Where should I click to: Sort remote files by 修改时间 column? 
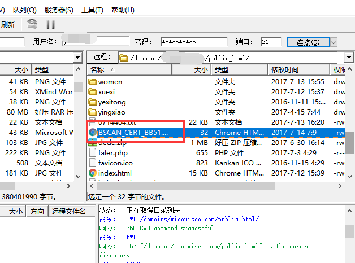click(284, 70)
